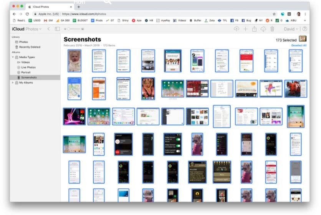This screenshot has width=321, height=215.
Task: Open the Read L bookmark
Action: tap(19, 20)
